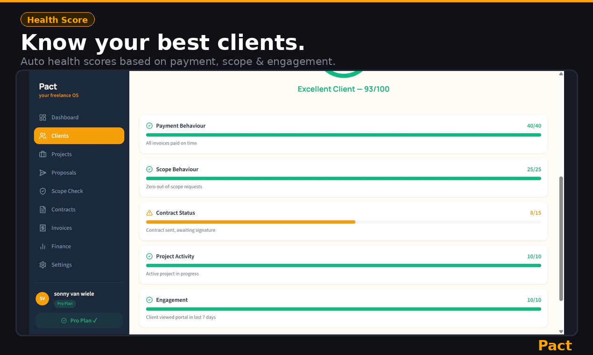Click the Active project in progress note
Viewport: 593px width, 355px height.
[172, 274]
